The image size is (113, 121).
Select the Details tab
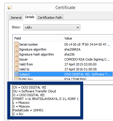(x=30, y=17)
